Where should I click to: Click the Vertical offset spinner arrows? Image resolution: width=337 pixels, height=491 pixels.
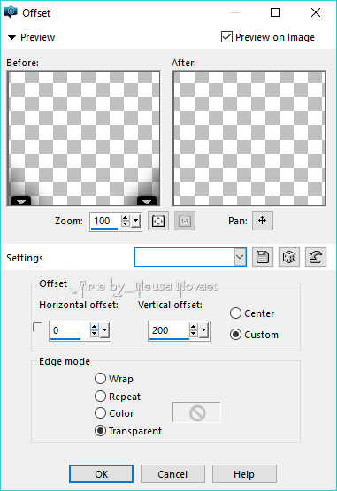[x=194, y=330]
